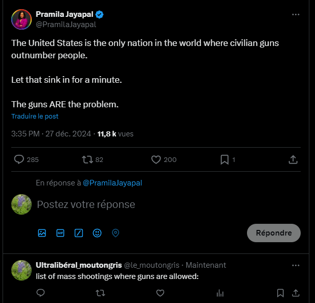
Task: Open the Grok slash icon in the composer
Action: coord(79,233)
